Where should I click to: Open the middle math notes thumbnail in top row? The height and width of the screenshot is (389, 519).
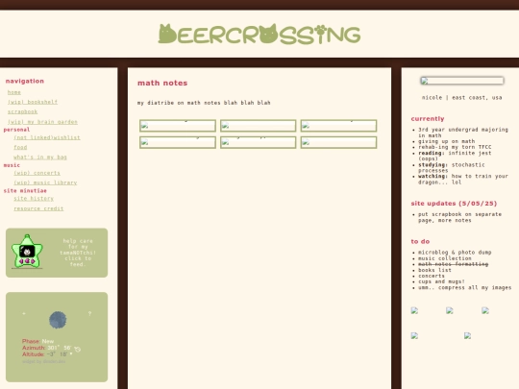click(259, 126)
